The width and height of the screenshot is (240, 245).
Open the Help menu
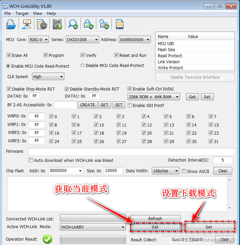coord(51,13)
